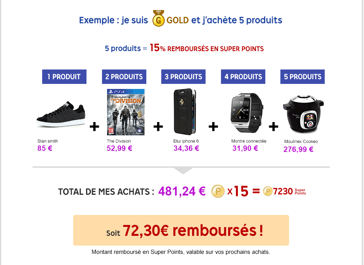
Task: Select the Stan Smith sneaker image
Action: coord(61,114)
